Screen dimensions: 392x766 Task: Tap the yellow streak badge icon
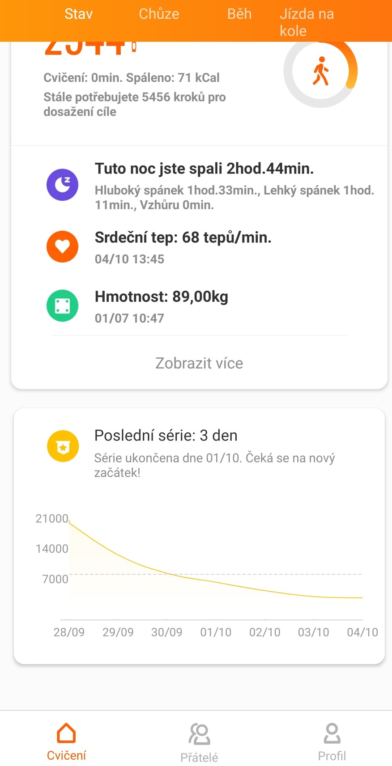coord(63,446)
